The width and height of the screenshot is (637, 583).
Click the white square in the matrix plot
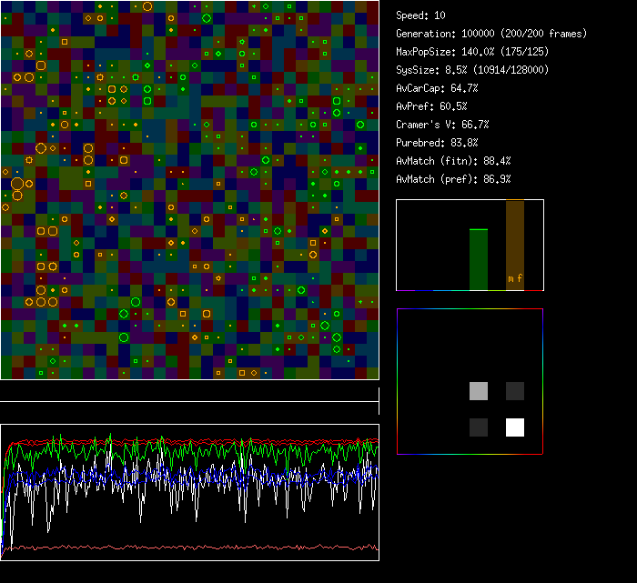click(515, 427)
